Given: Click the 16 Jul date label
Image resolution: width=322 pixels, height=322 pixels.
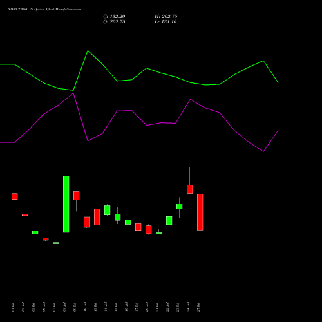Looking at the screenshot, I should 126,307.
